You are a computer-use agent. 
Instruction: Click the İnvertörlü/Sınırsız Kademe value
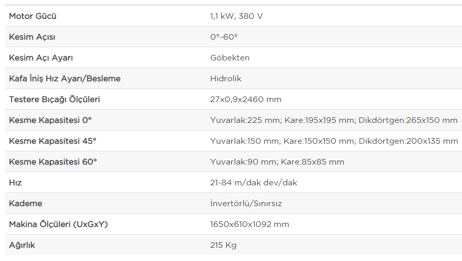[x=246, y=203]
